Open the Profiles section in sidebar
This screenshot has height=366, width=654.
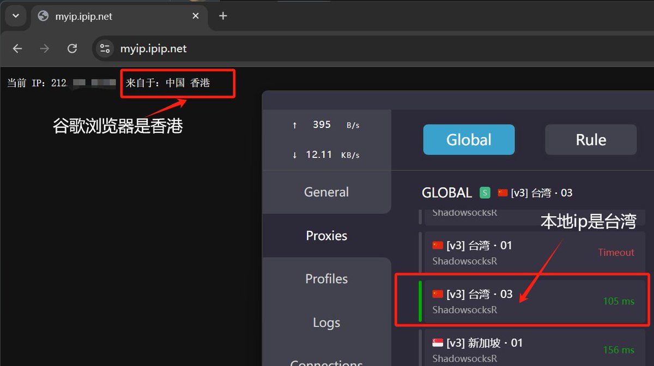click(x=326, y=279)
